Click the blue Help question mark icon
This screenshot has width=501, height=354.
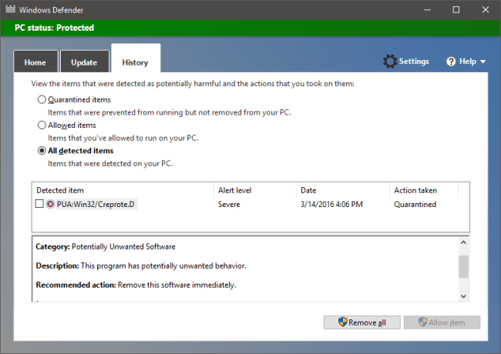[x=451, y=62]
